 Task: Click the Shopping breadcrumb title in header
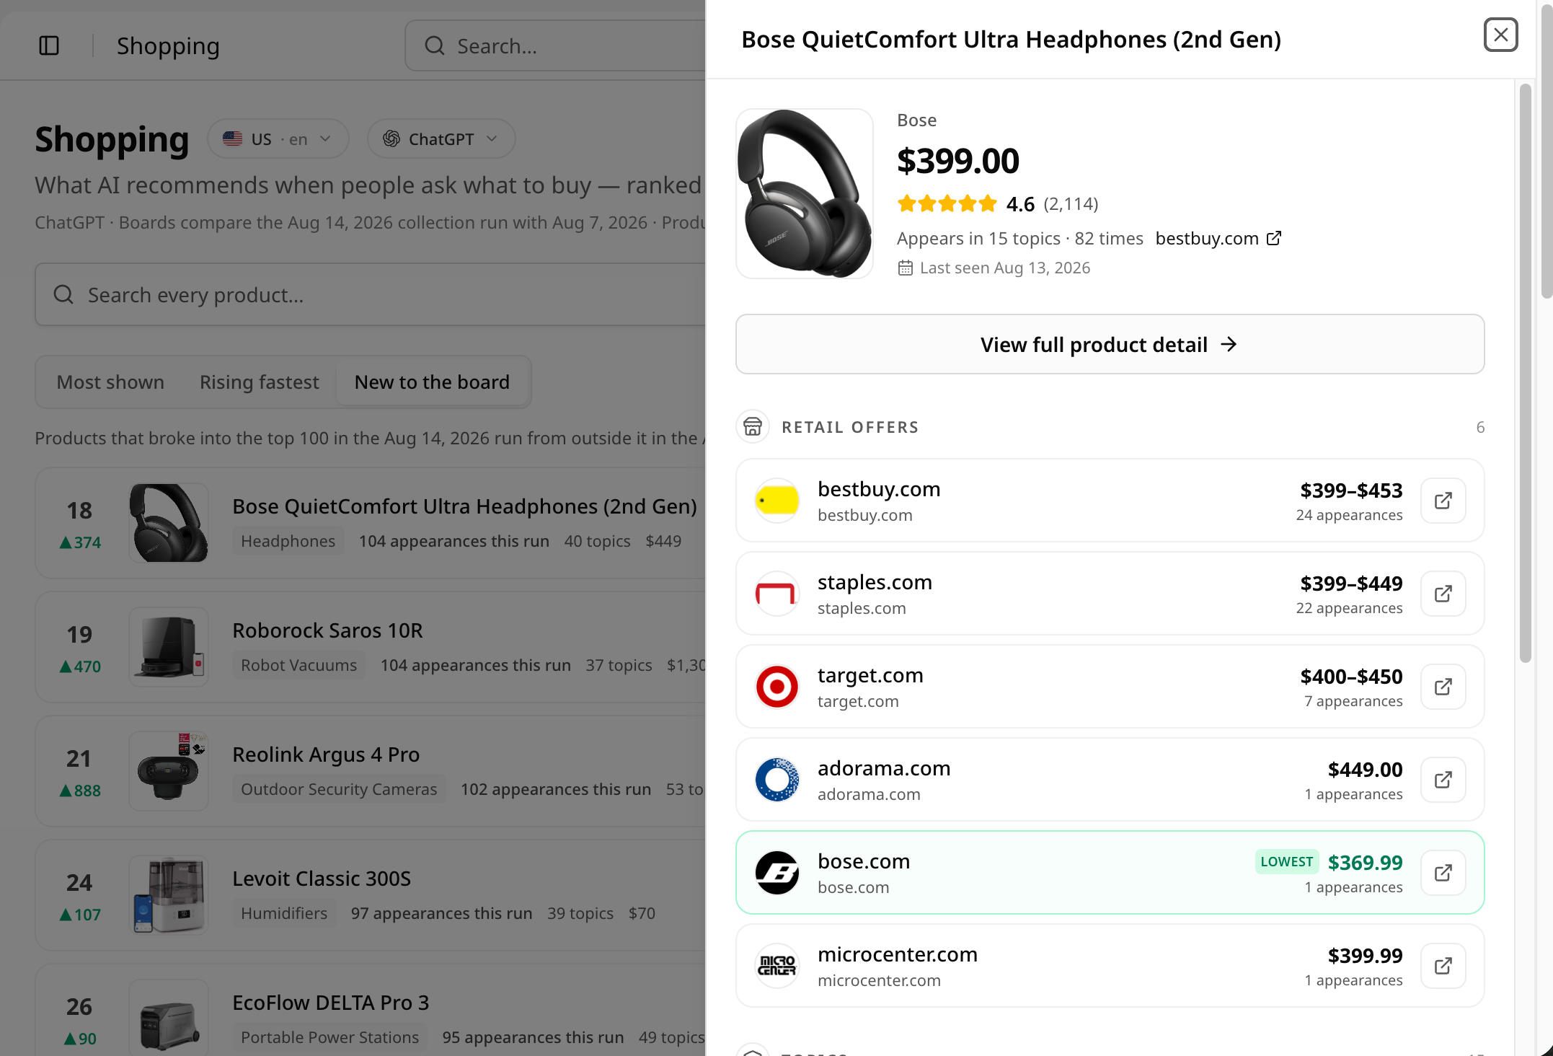(168, 46)
